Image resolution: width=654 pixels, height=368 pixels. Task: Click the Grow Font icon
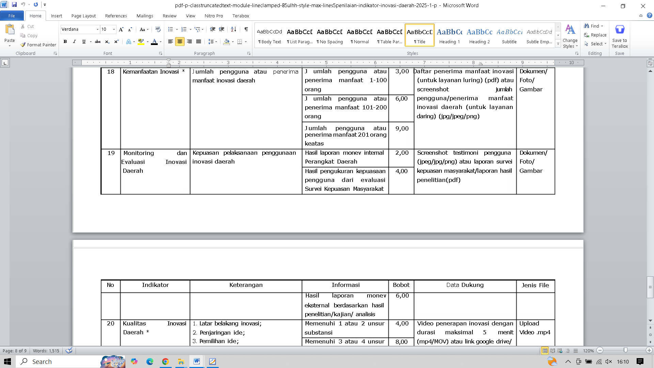click(121, 29)
